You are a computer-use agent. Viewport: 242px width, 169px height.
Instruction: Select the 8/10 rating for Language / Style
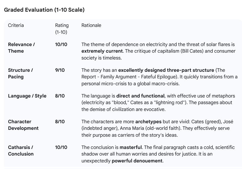point(60,96)
